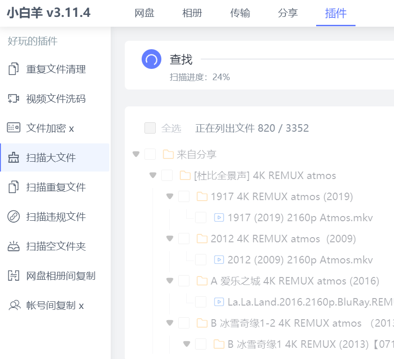The image size is (394, 359).
Task: Select file name 2012 (2009) 2160p Atmos.mkv
Action: (300, 260)
